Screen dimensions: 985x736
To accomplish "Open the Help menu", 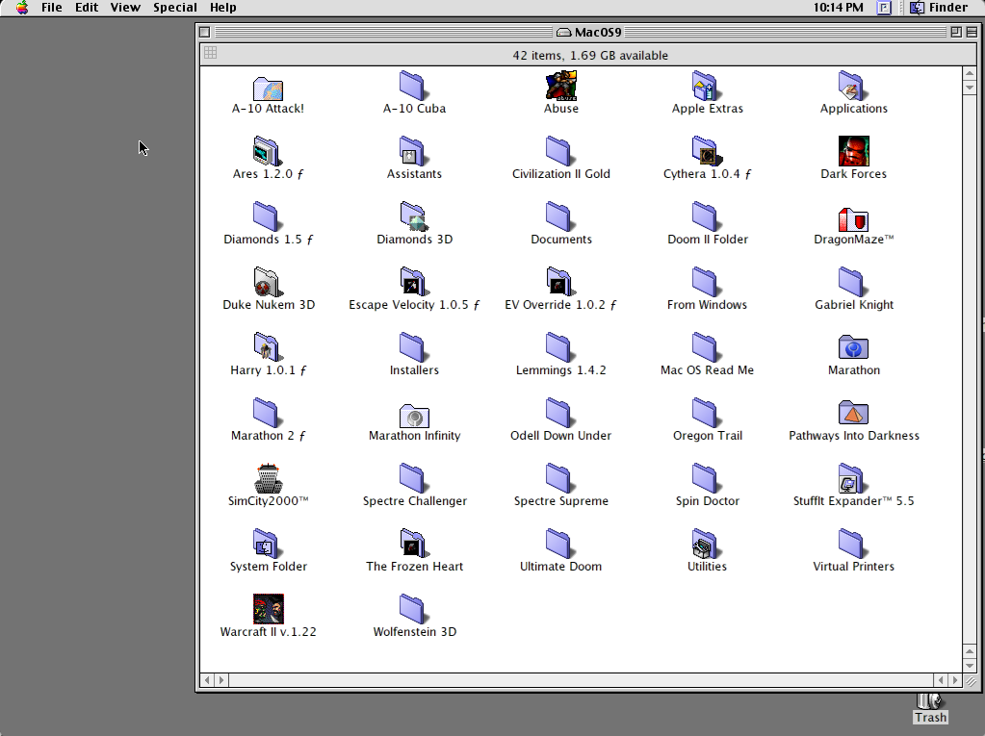I will click(223, 8).
